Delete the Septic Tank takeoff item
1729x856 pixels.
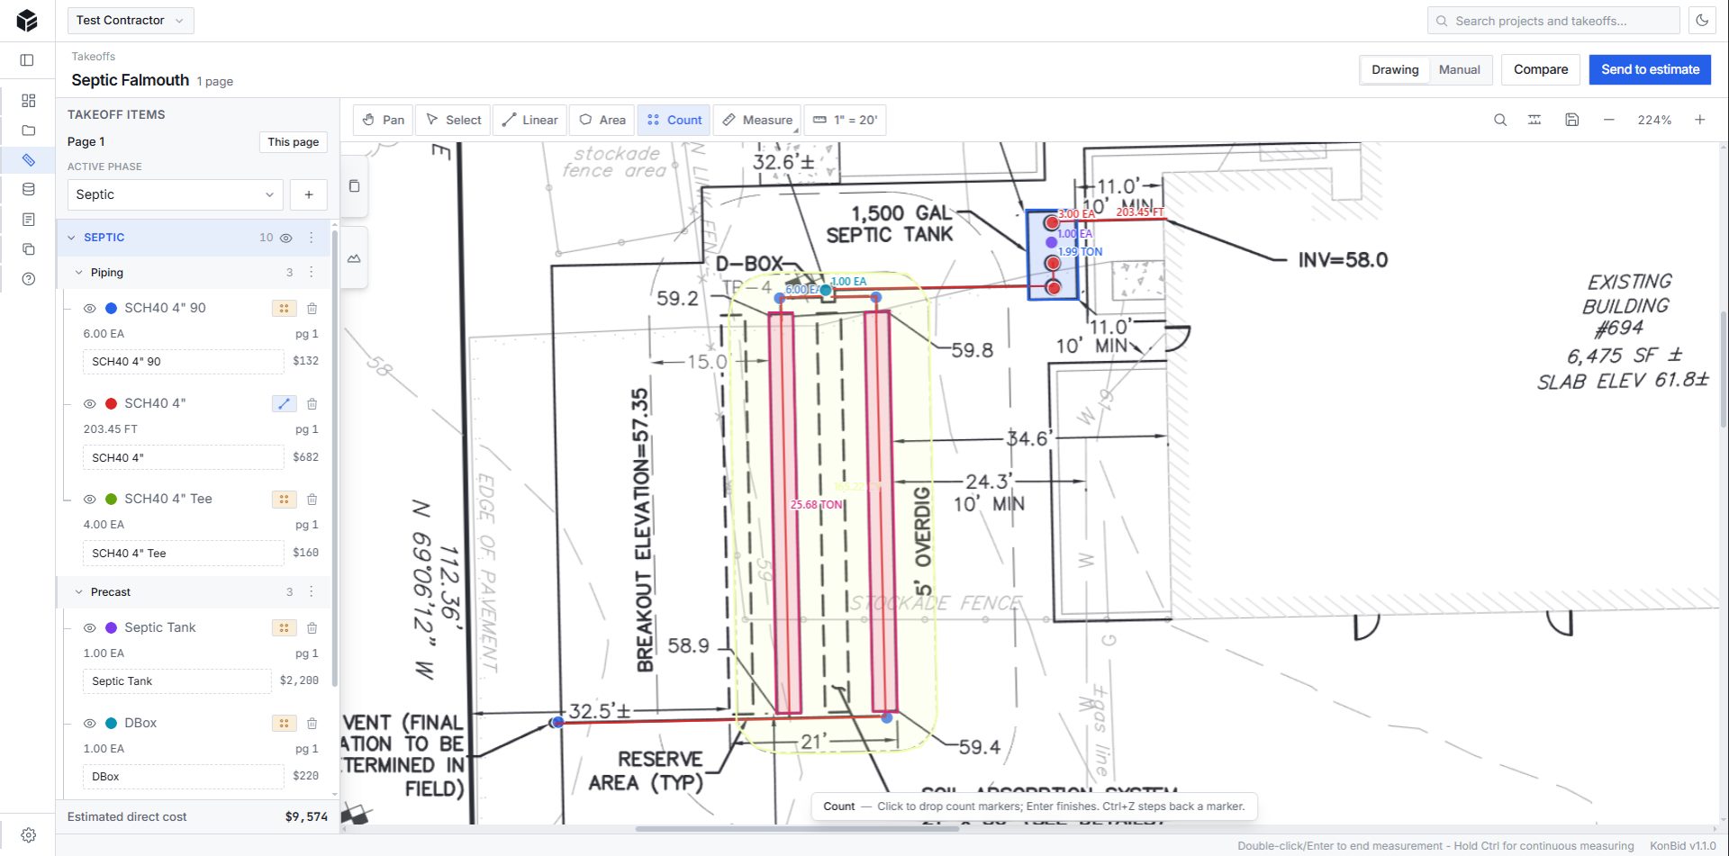[312, 628]
